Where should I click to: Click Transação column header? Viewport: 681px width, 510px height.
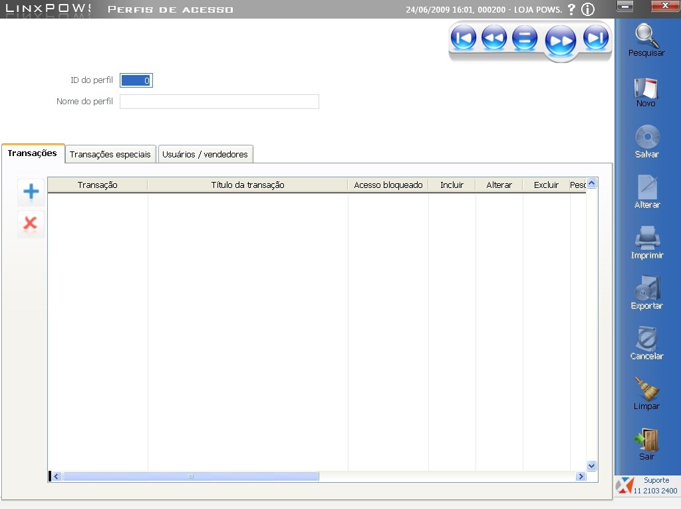tap(98, 185)
